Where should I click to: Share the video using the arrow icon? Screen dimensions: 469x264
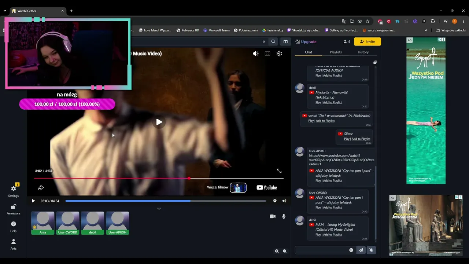(41, 188)
